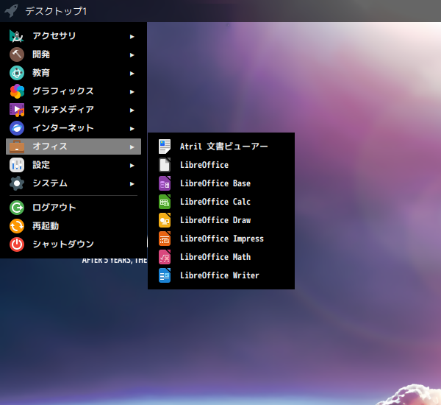
Task: Launch LibreOffice Math
Action: tap(221, 257)
